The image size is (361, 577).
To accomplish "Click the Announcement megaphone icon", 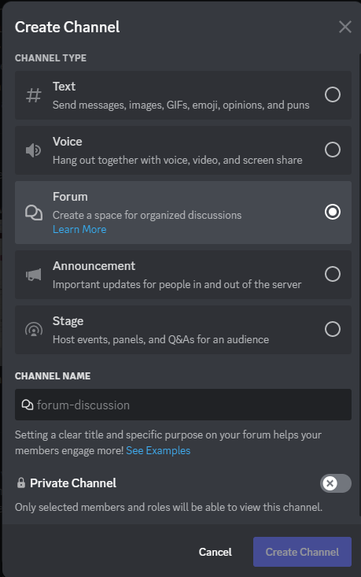I will tap(34, 275).
